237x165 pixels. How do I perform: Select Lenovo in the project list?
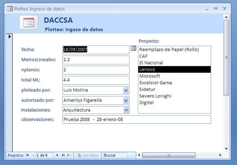click(175, 69)
